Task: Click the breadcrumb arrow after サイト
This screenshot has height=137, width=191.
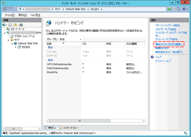Action: coord(63,9)
